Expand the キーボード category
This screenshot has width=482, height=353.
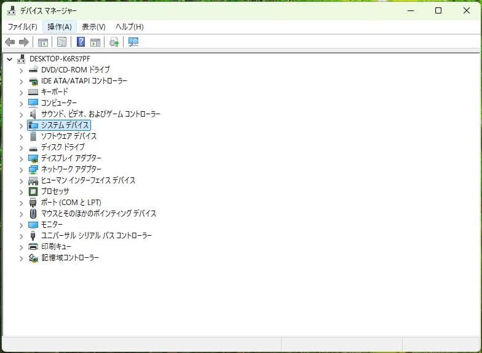pyautogui.click(x=21, y=93)
